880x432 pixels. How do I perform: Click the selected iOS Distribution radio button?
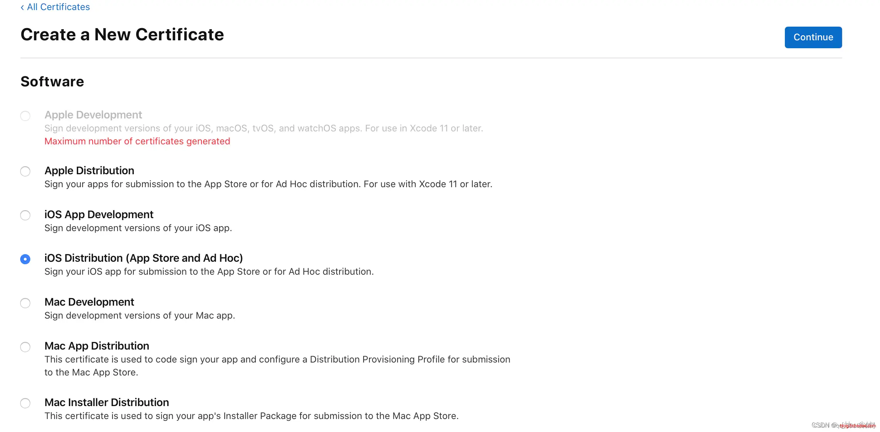[x=25, y=259]
